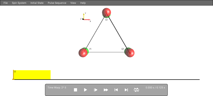Select the yellow I1 pulse block
Viewport: 213px width, 96px height.
click(x=32, y=75)
